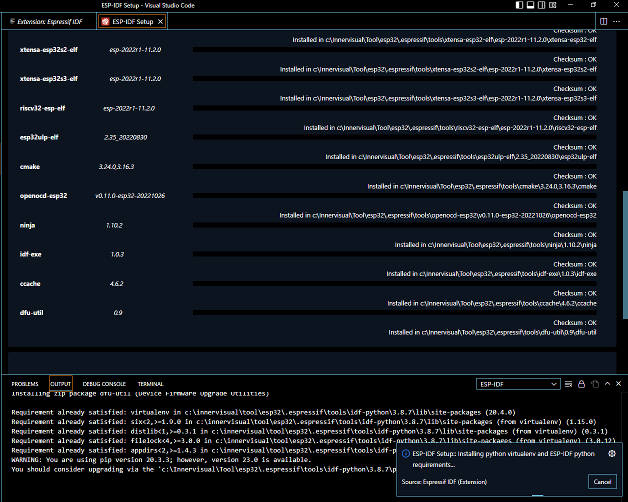
Task: Toggle primary side bar layout icon
Action: click(x=519, y=5)
